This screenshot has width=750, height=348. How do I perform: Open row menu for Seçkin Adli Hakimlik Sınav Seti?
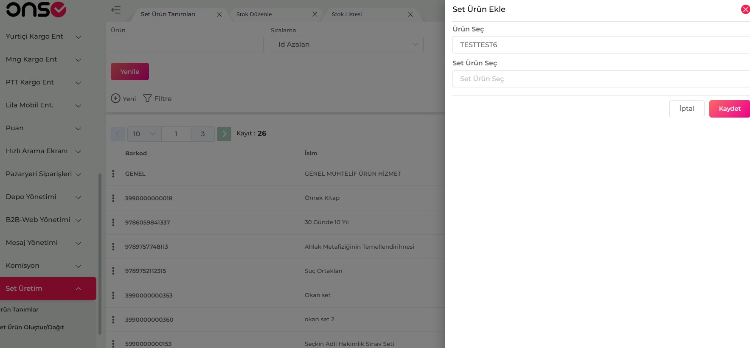113,343
